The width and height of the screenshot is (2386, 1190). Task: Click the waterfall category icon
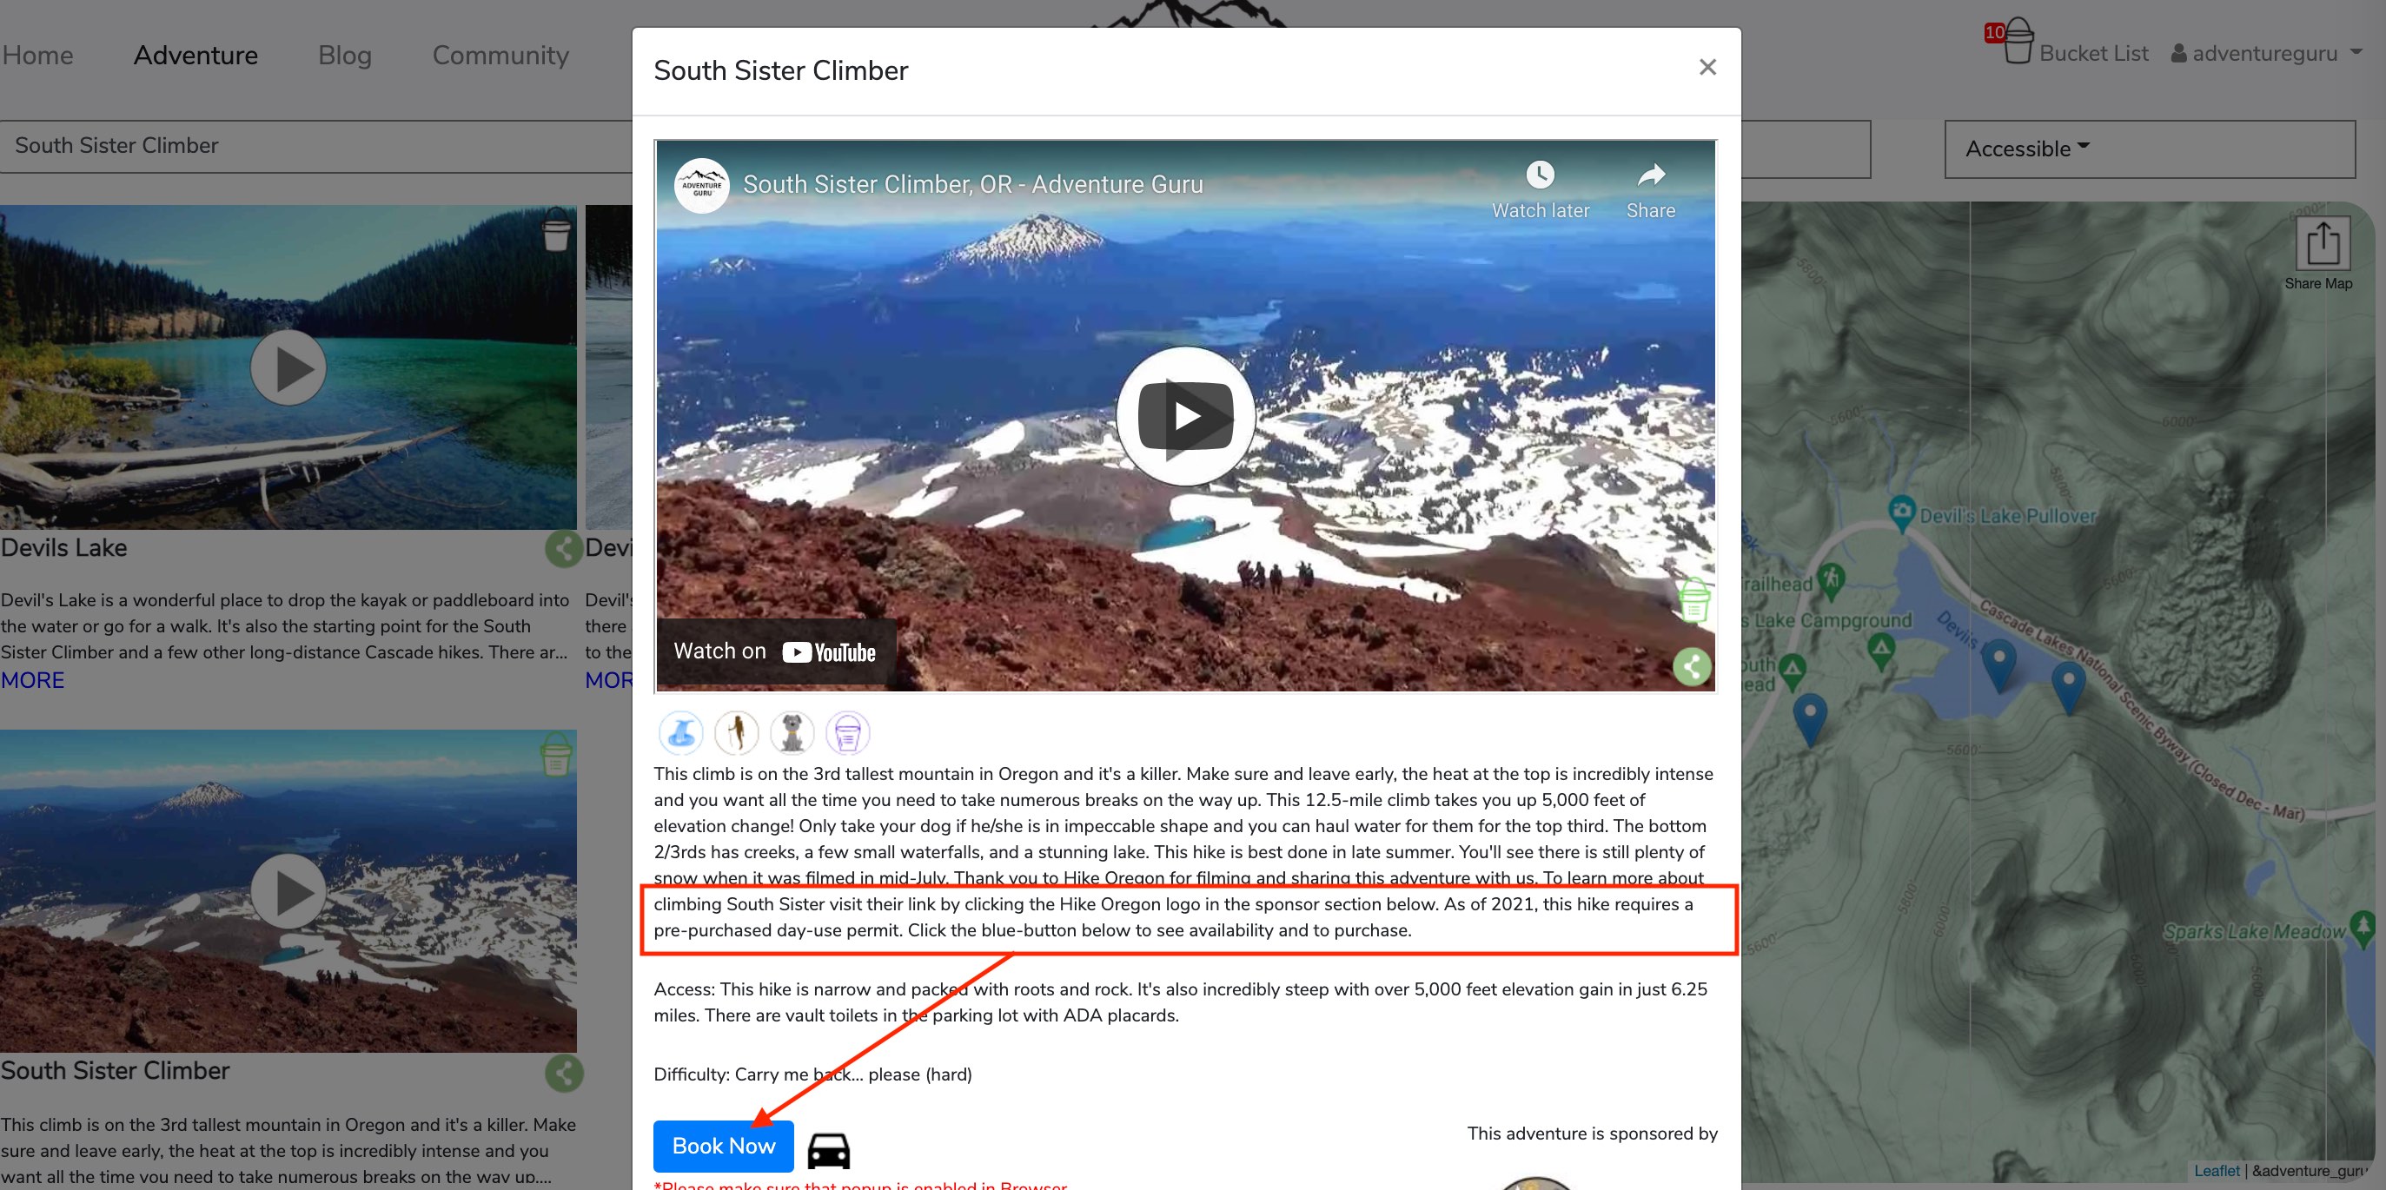681,732
